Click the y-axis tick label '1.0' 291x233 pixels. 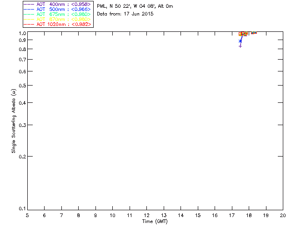(22, 33)
